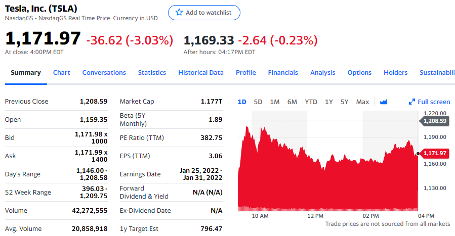Screen dimensions: 455x236
Task: Go to the Conversations tab
Action: 104,72
